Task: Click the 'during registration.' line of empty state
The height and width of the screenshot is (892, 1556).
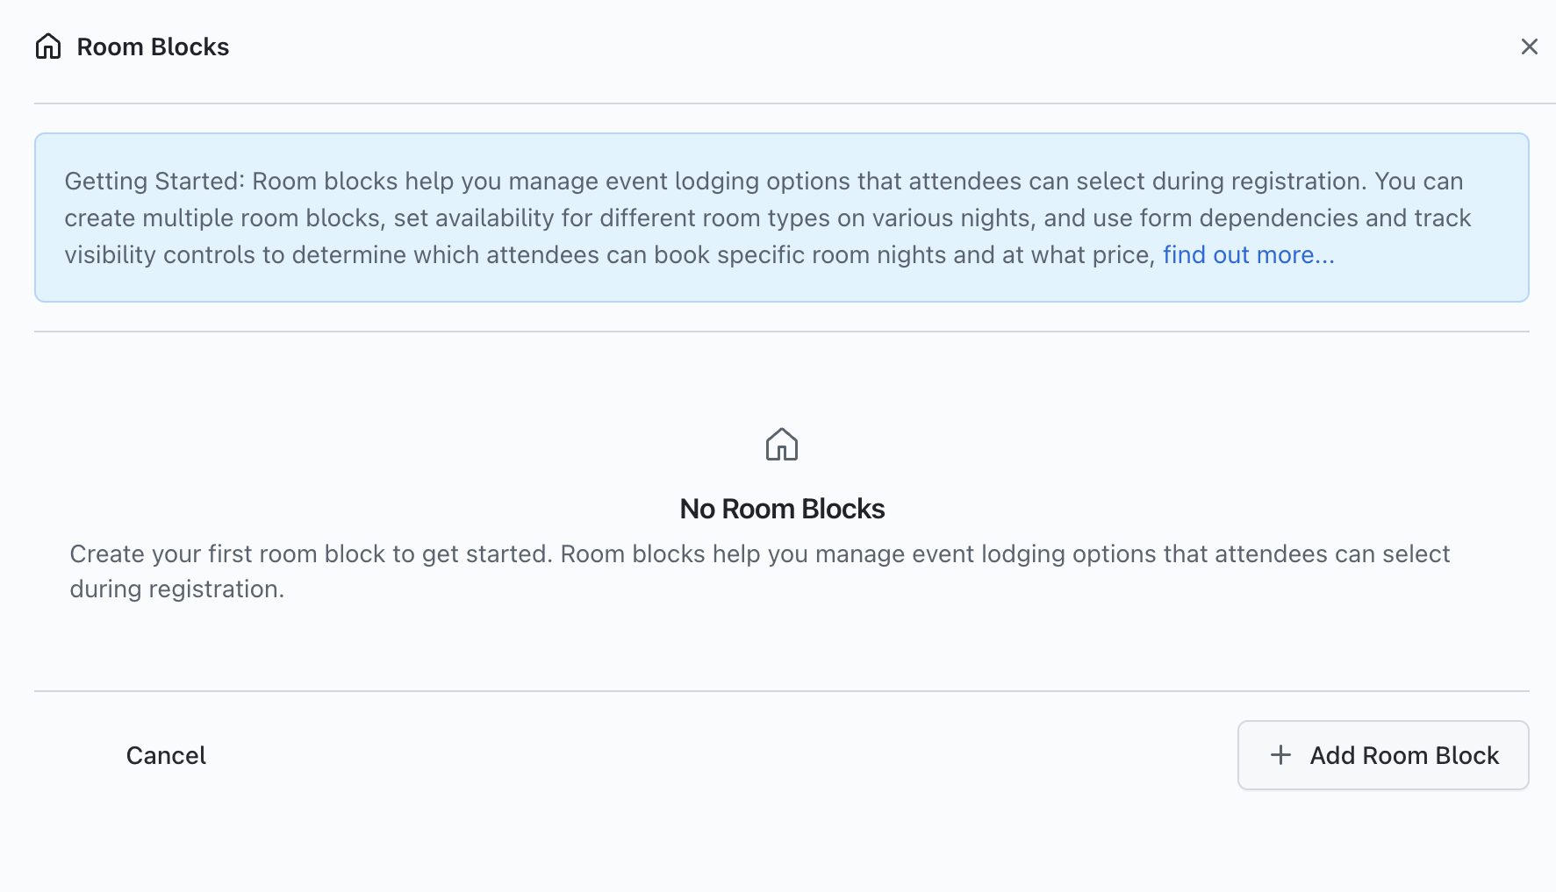Action: 177,589
